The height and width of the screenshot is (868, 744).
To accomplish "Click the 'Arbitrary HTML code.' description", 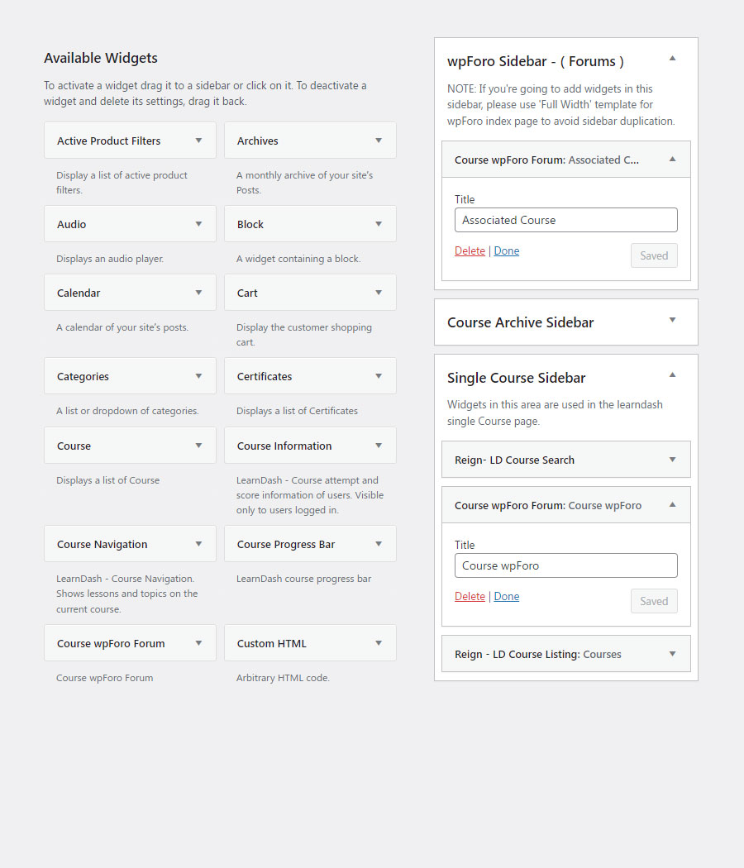I will tap(283, 678).
